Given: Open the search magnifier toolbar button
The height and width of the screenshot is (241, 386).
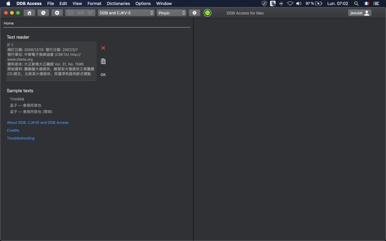Looking at the screenshot, I should coord(43,13).
